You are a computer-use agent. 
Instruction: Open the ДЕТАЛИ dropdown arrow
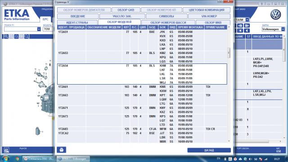coord(247,20)
